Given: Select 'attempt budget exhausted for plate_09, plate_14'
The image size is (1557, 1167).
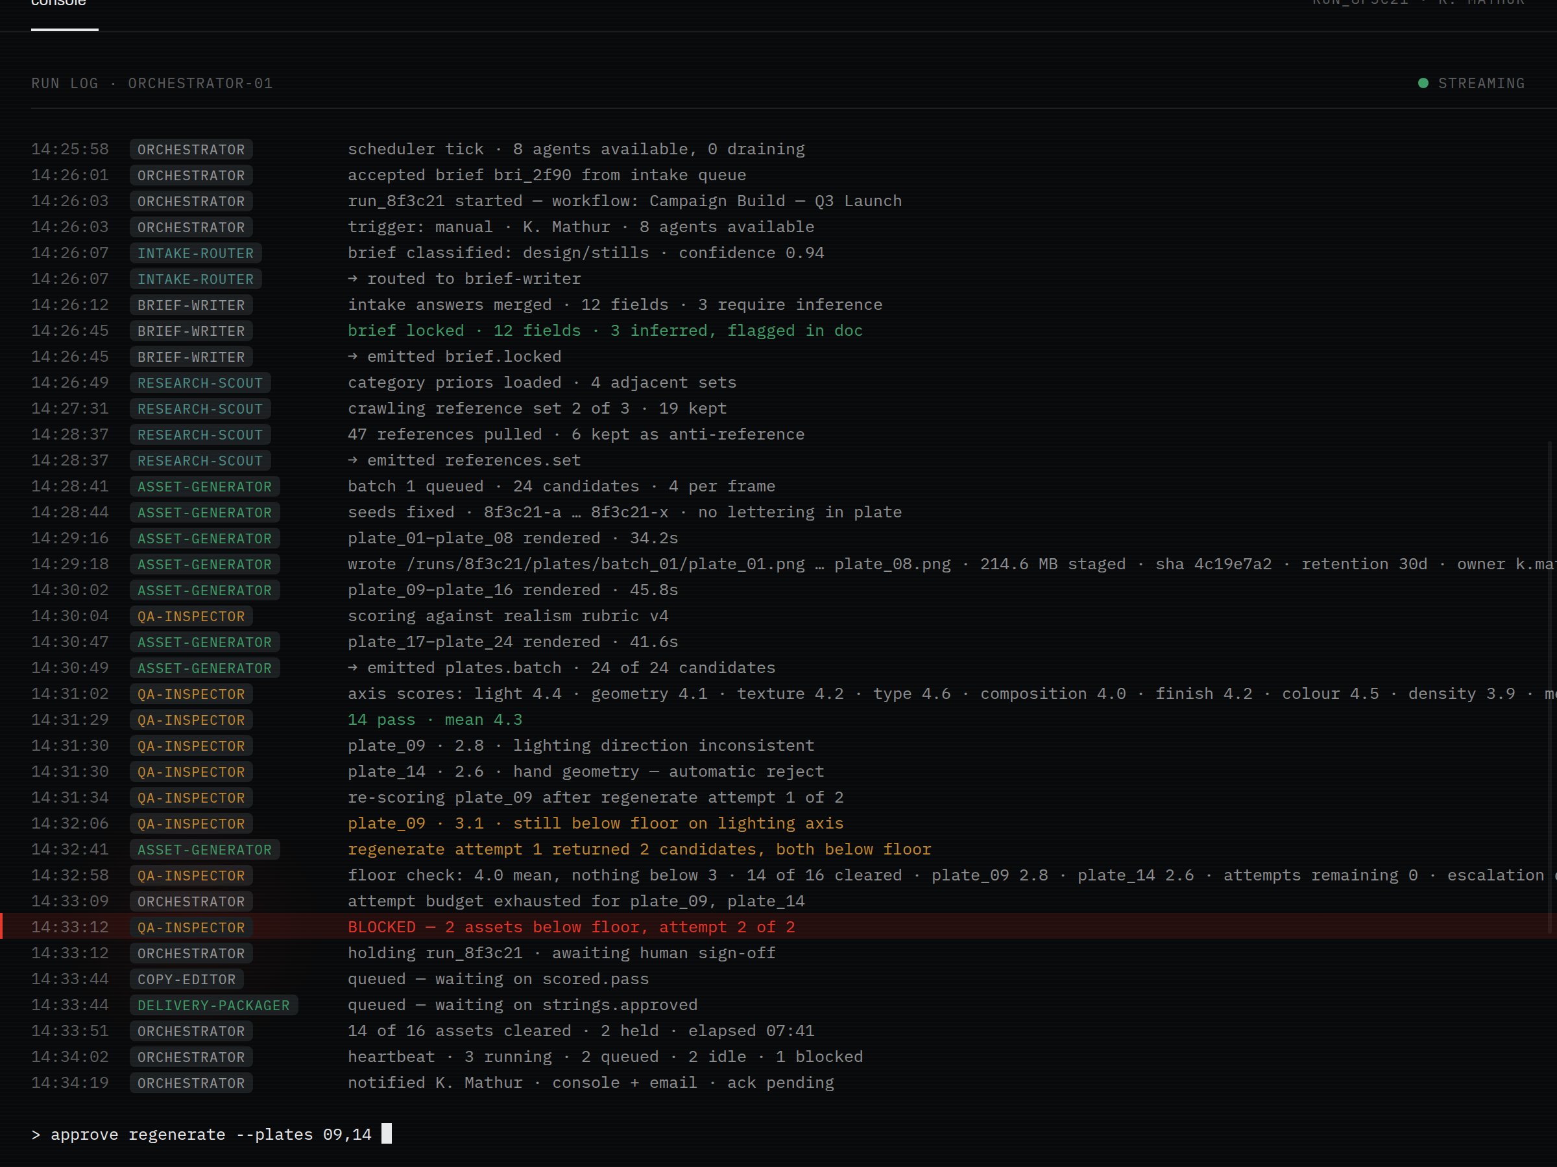Looking at the screenshot, I should (576, 902).
